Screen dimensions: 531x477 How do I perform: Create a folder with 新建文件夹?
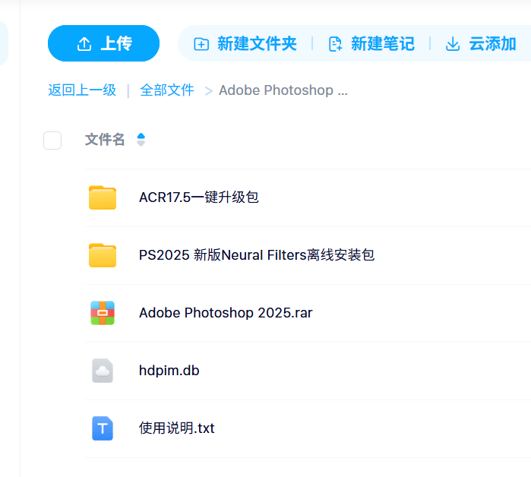pos(245,43)
